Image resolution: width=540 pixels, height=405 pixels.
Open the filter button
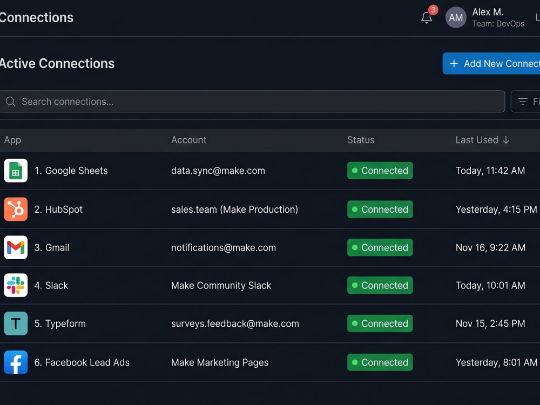coord(525,102)
